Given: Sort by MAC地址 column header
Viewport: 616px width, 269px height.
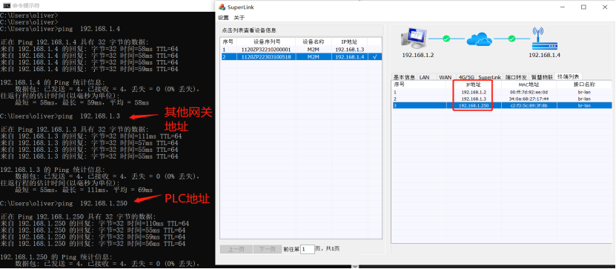Looking at the screenshot, I should click(x=529, y=84).
